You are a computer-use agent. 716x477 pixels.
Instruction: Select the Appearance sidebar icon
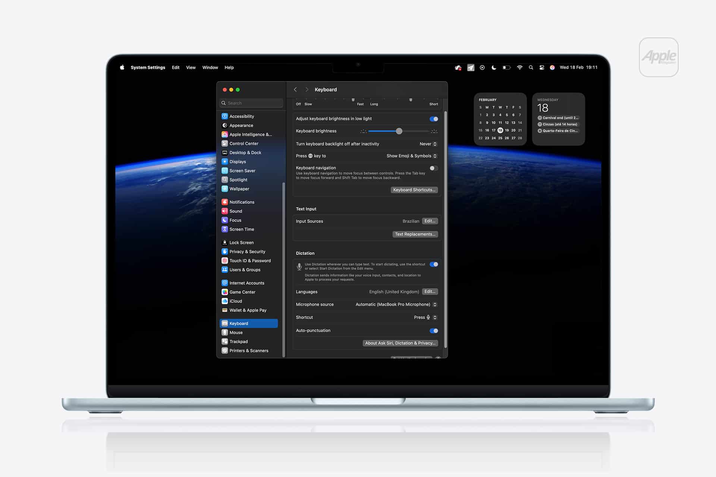[224, 126]
